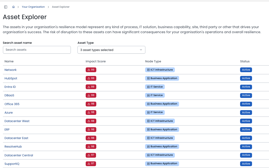Open the Datacenter Central asset
The height and width of the screenshot is (168, 269).
coord(19,155)
